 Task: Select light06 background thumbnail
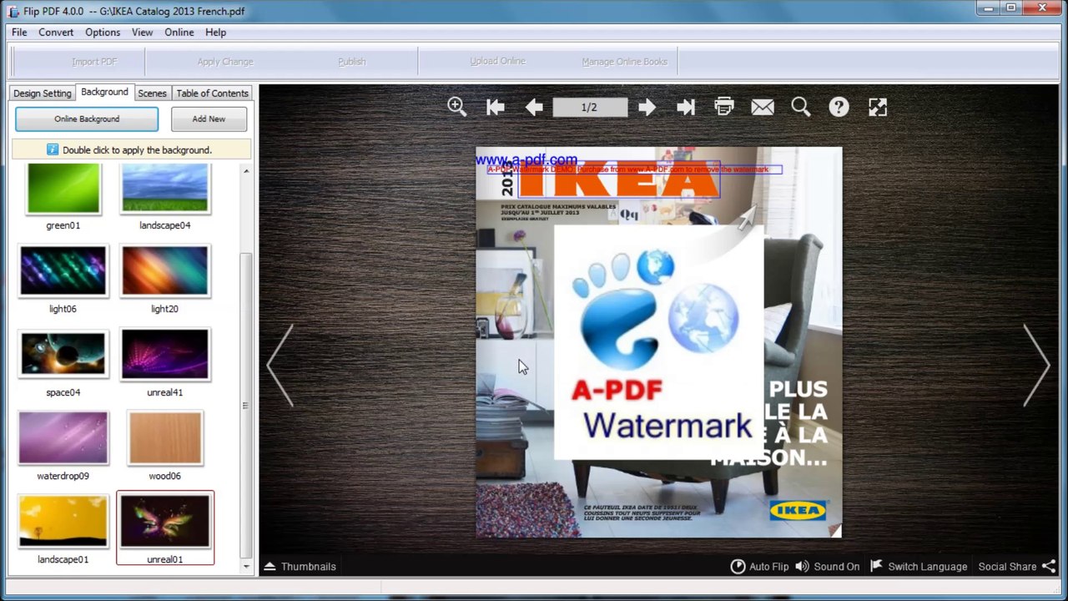[63, 270]
